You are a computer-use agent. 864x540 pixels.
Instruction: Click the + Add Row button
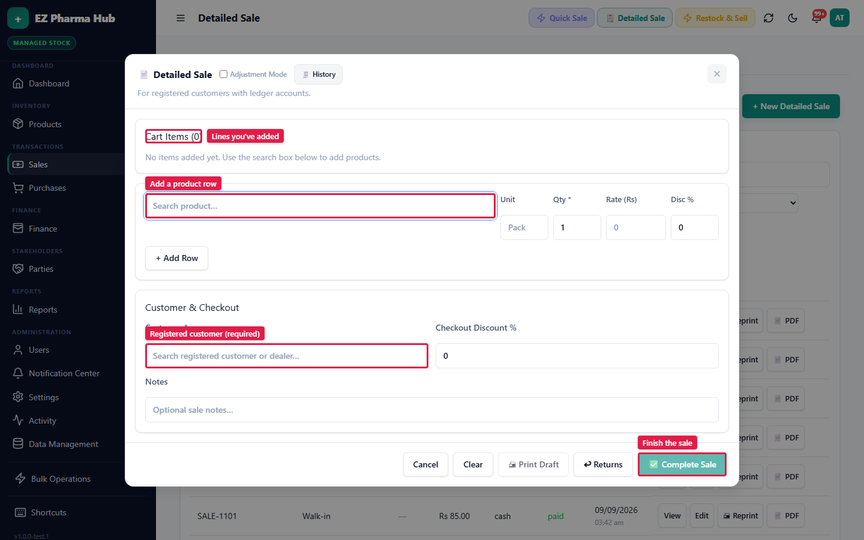(x=176, y=258)
